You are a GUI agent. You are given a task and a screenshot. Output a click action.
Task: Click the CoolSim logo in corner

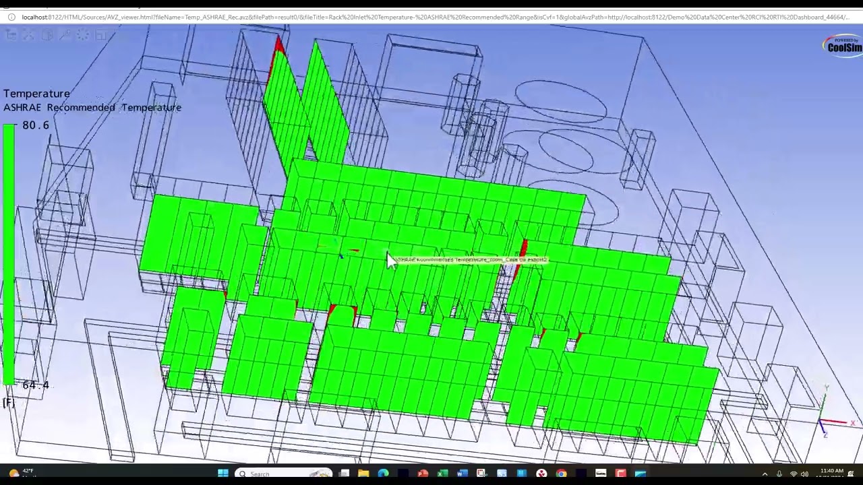click(843, 46)
